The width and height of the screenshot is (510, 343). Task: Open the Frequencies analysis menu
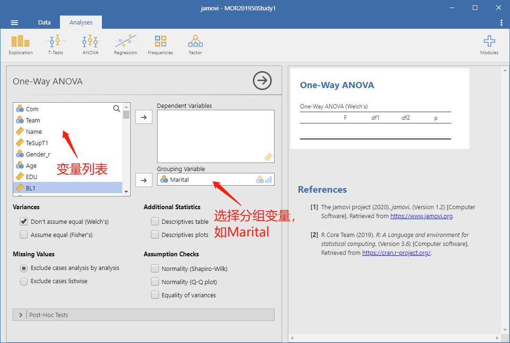(x=160, y=45)
